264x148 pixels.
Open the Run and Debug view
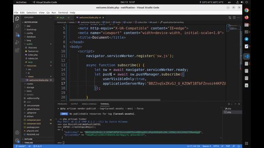click(x=17, y=42)
